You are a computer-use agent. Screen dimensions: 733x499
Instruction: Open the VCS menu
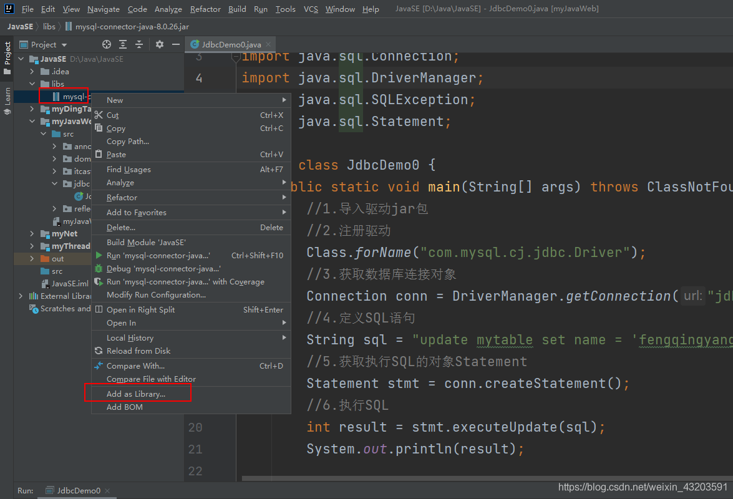coord(311,9)
